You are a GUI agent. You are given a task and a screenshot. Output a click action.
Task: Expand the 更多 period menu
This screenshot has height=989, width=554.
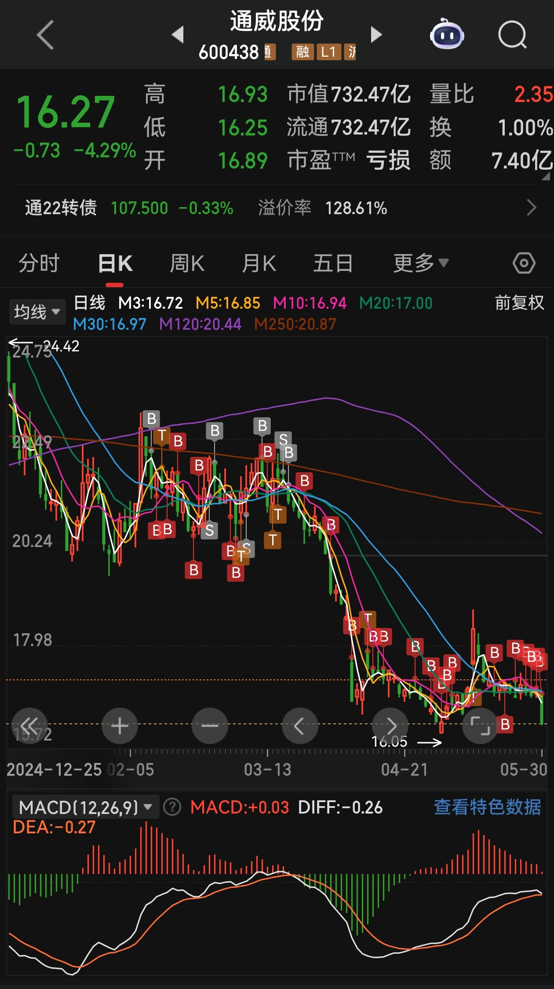pos(421,263)
